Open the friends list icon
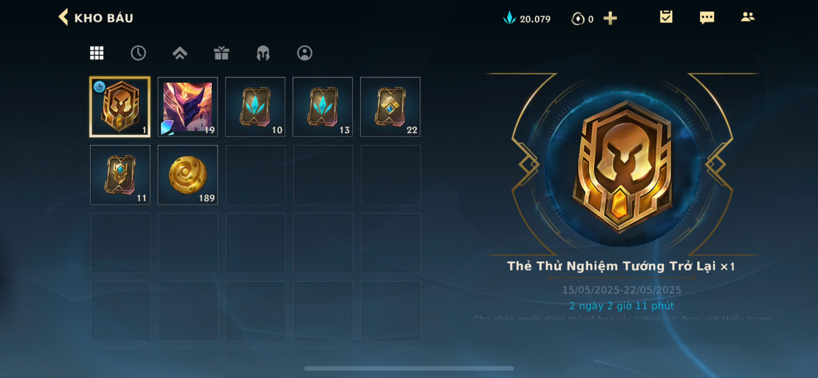Image resolution: width=818 pixels, height=378 pixels. tap(748, 17)
